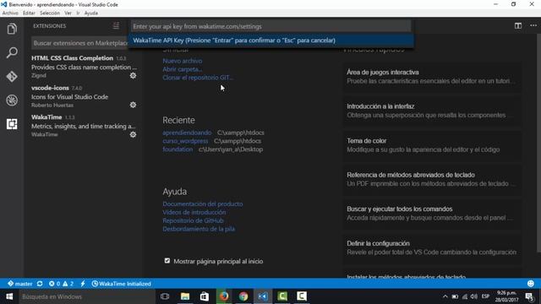Switch to Chrome on the taskbar
The width and height of the screenshot is (541, 304).
(x=243, y=296)
